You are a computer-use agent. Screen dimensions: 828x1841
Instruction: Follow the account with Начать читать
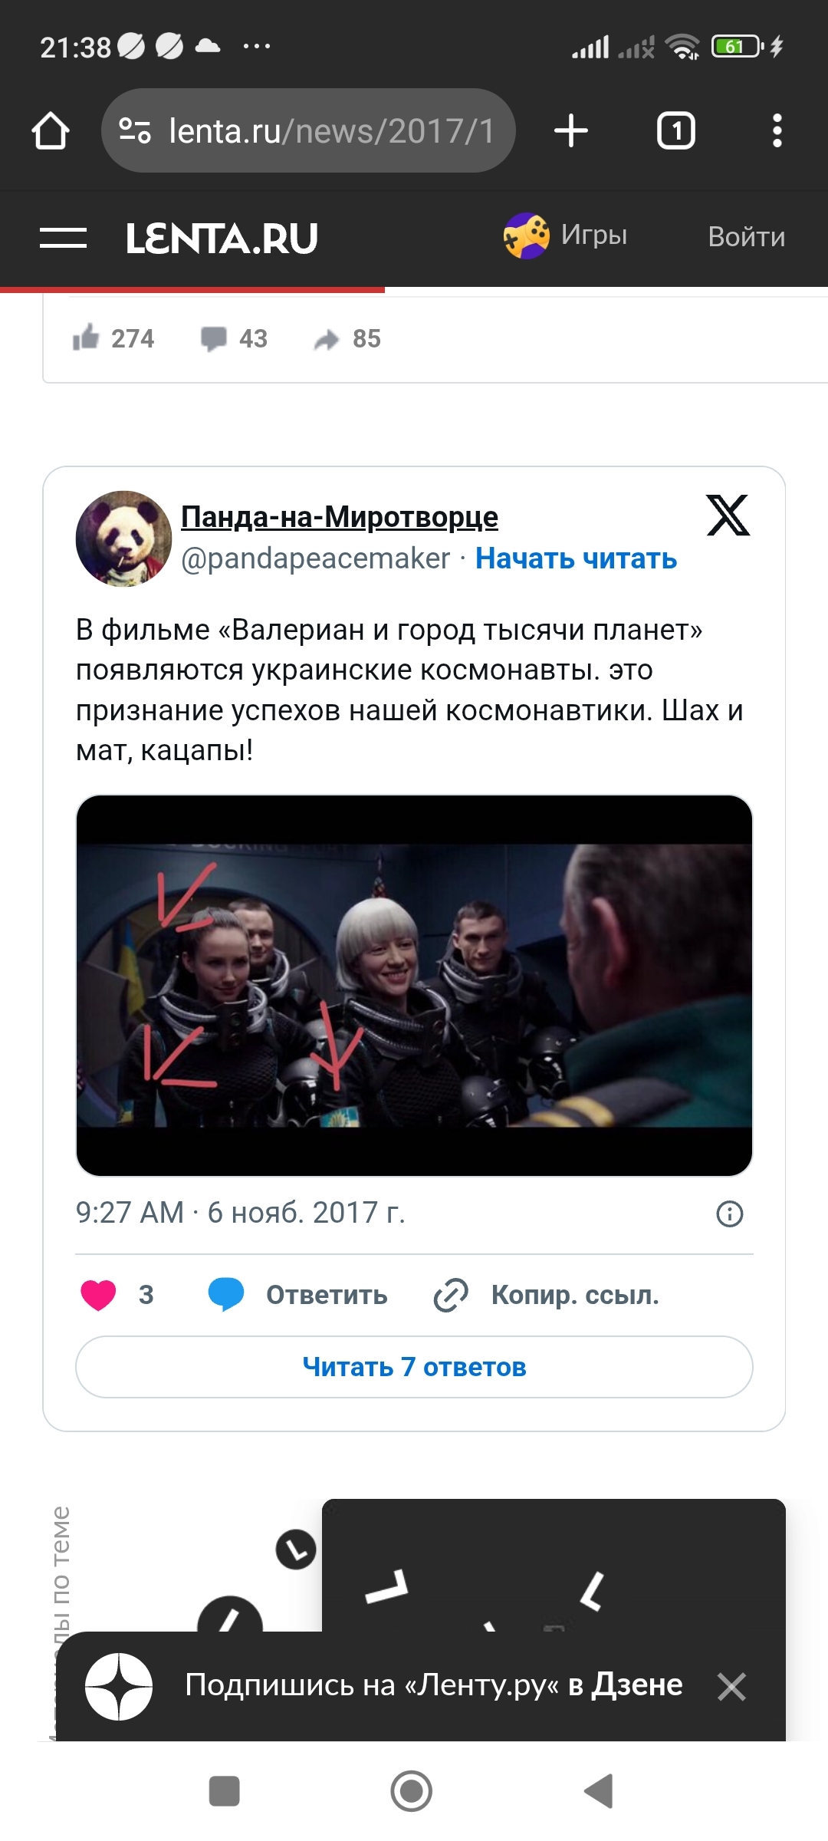coord(576,558)
